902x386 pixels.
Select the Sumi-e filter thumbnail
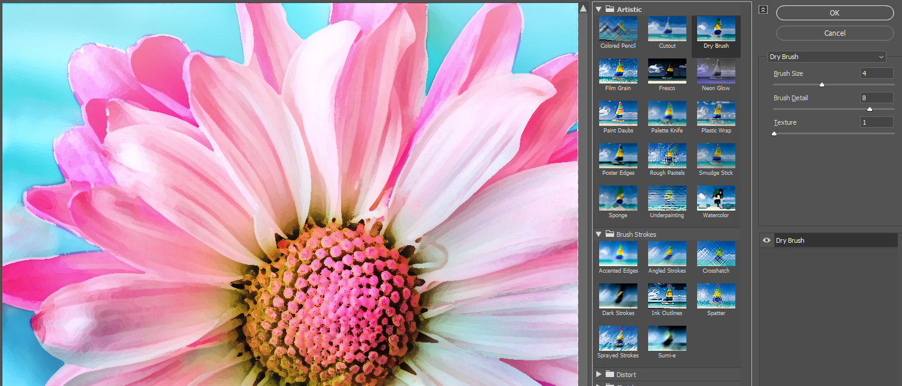coord(667,338)
